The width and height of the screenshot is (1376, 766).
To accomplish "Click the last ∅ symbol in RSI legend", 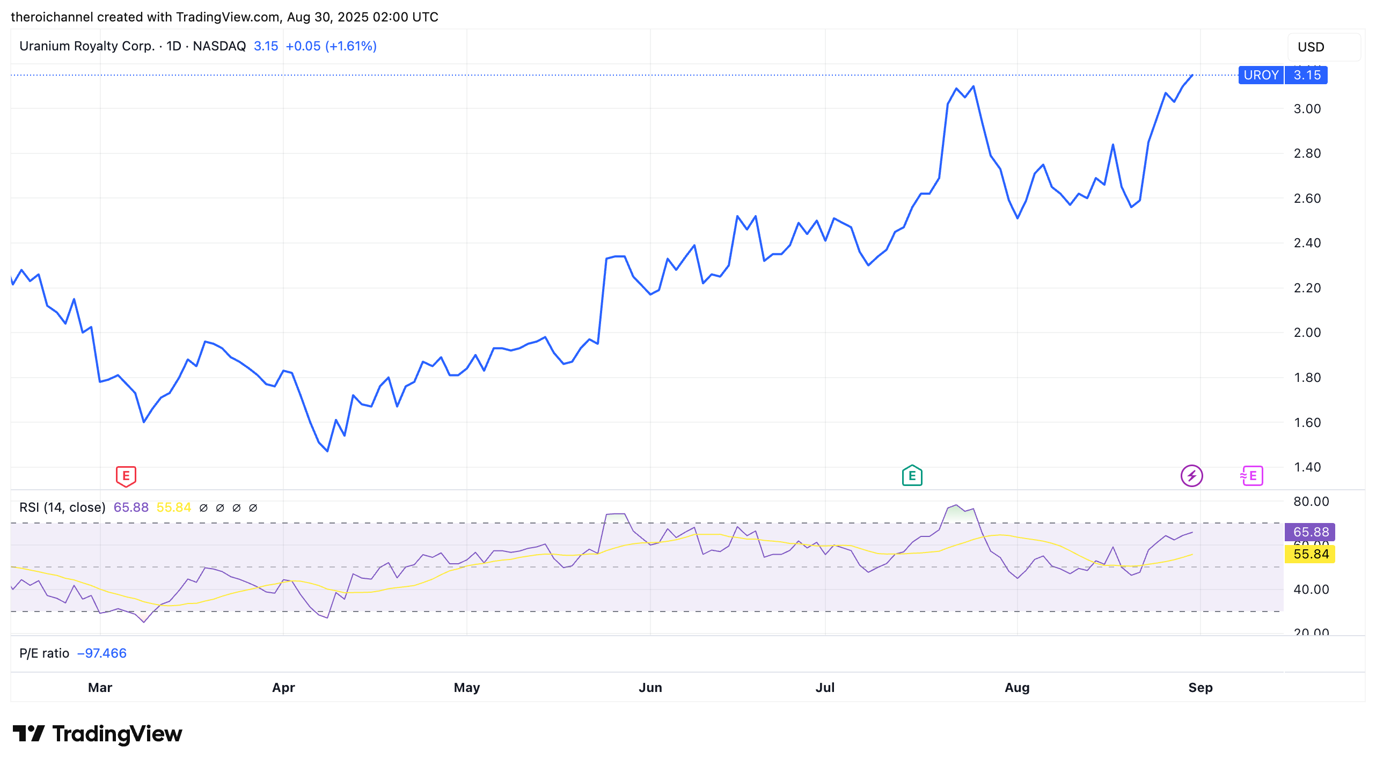I will click(x=253, y=507).
